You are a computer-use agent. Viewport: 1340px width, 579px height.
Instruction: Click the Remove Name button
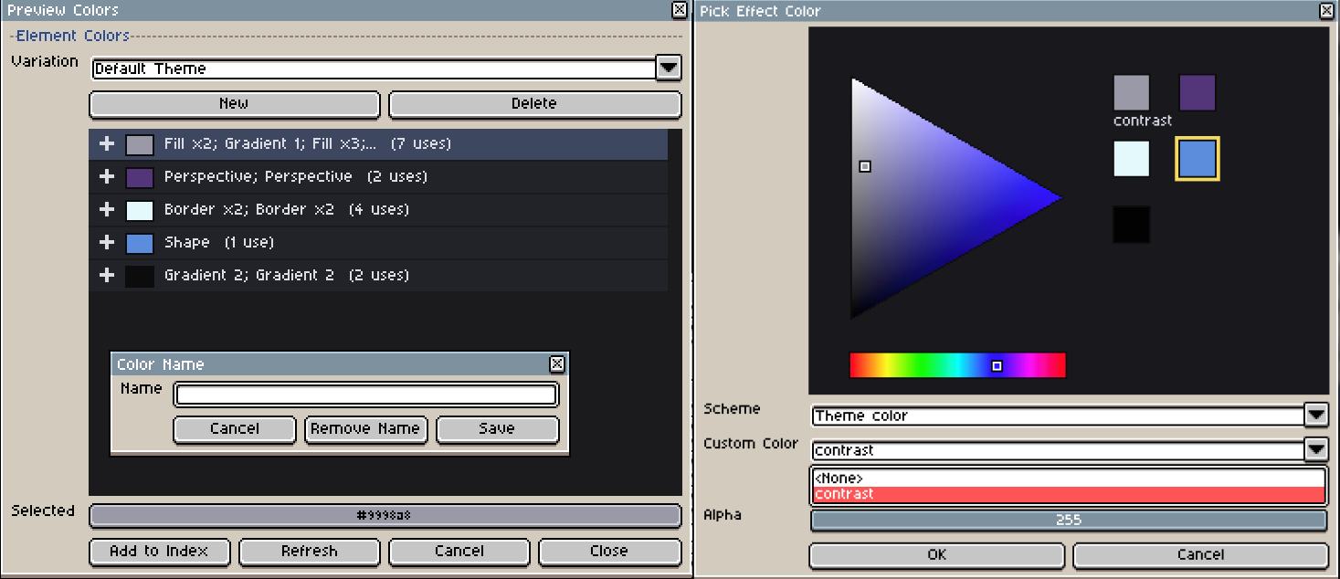tap(365, 429)
